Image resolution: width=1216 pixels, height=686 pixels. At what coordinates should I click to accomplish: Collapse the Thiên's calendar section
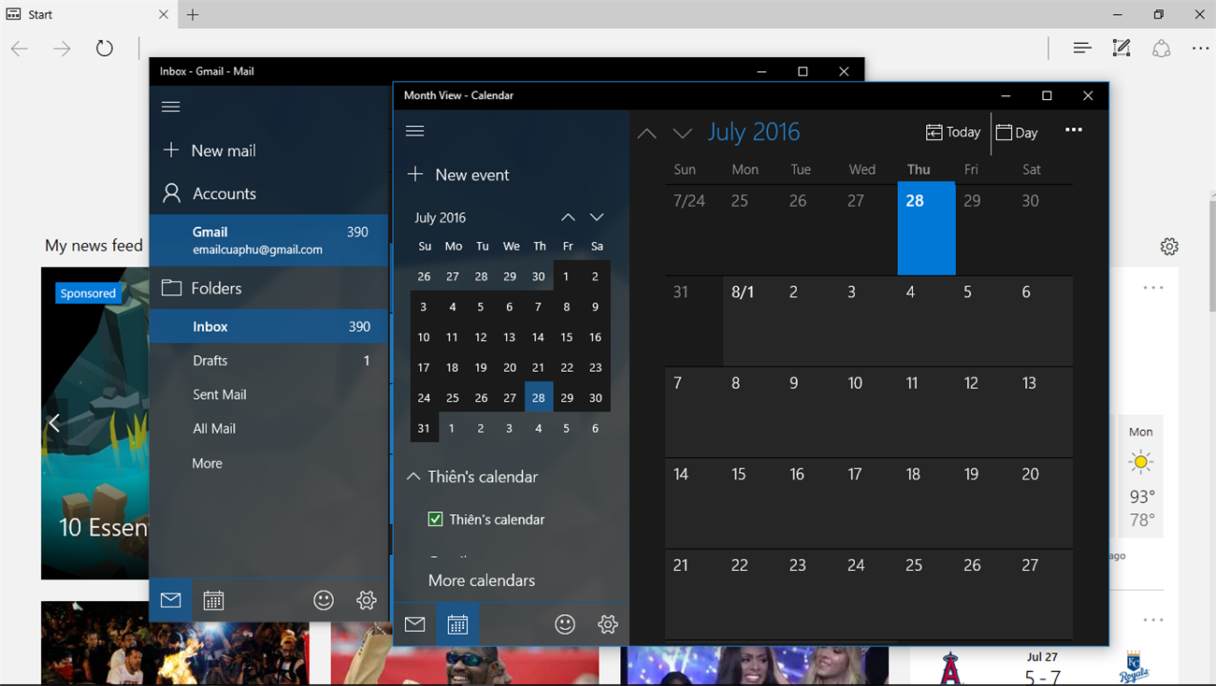pos(413,476)
